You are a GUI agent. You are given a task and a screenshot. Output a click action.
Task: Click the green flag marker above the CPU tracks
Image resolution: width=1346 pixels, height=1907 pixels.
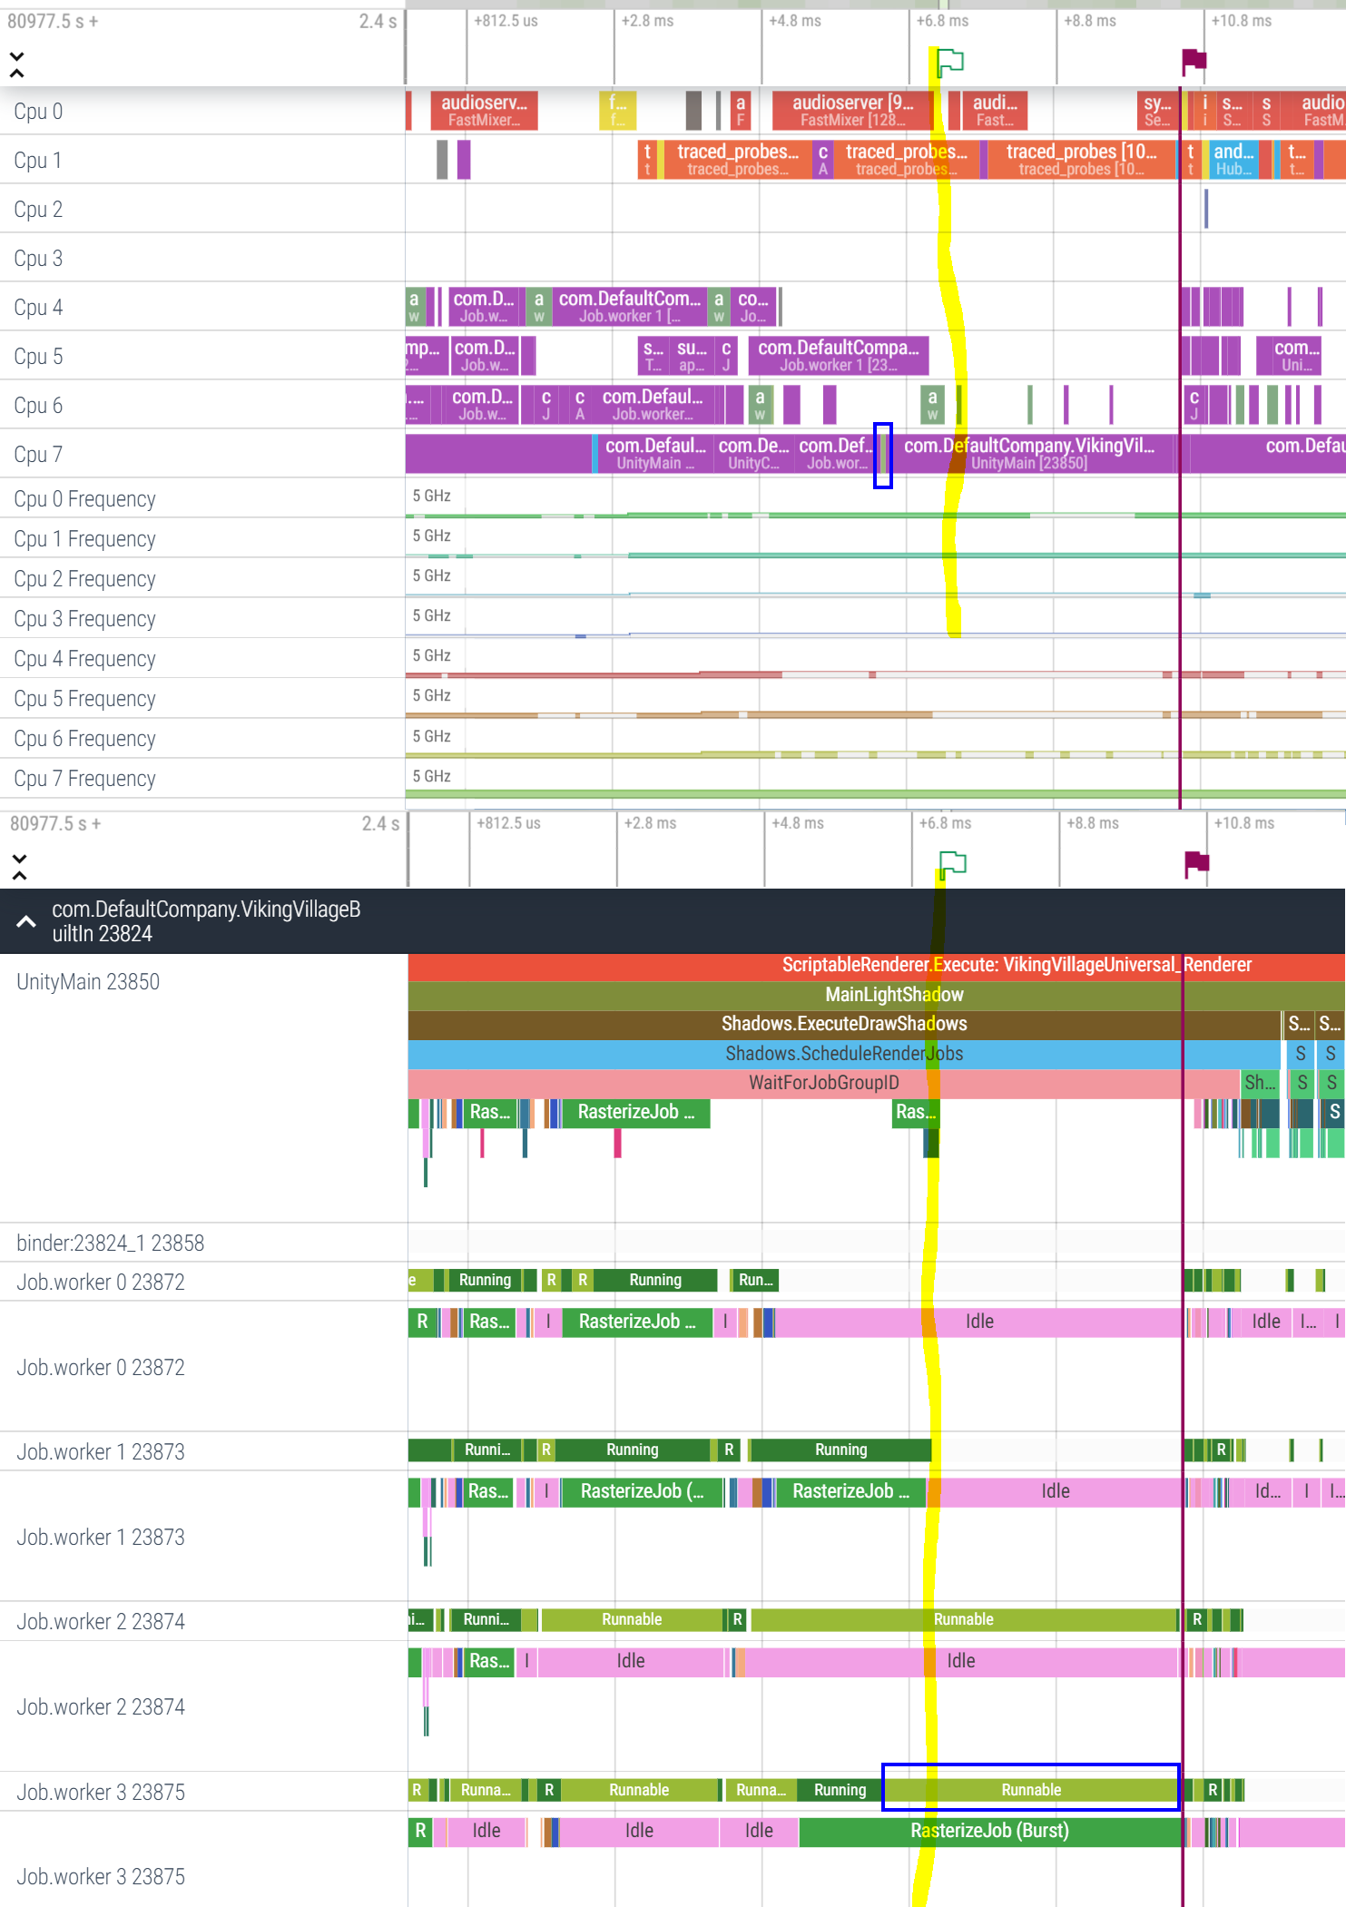949,62
